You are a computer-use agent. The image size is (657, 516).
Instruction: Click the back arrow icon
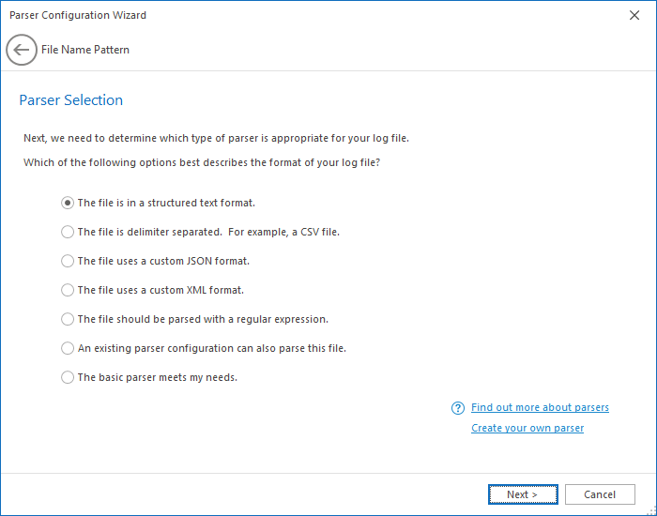click(22, 50)
